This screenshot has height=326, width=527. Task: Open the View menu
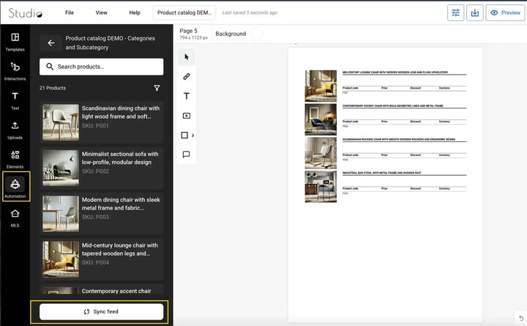[102, 12]
